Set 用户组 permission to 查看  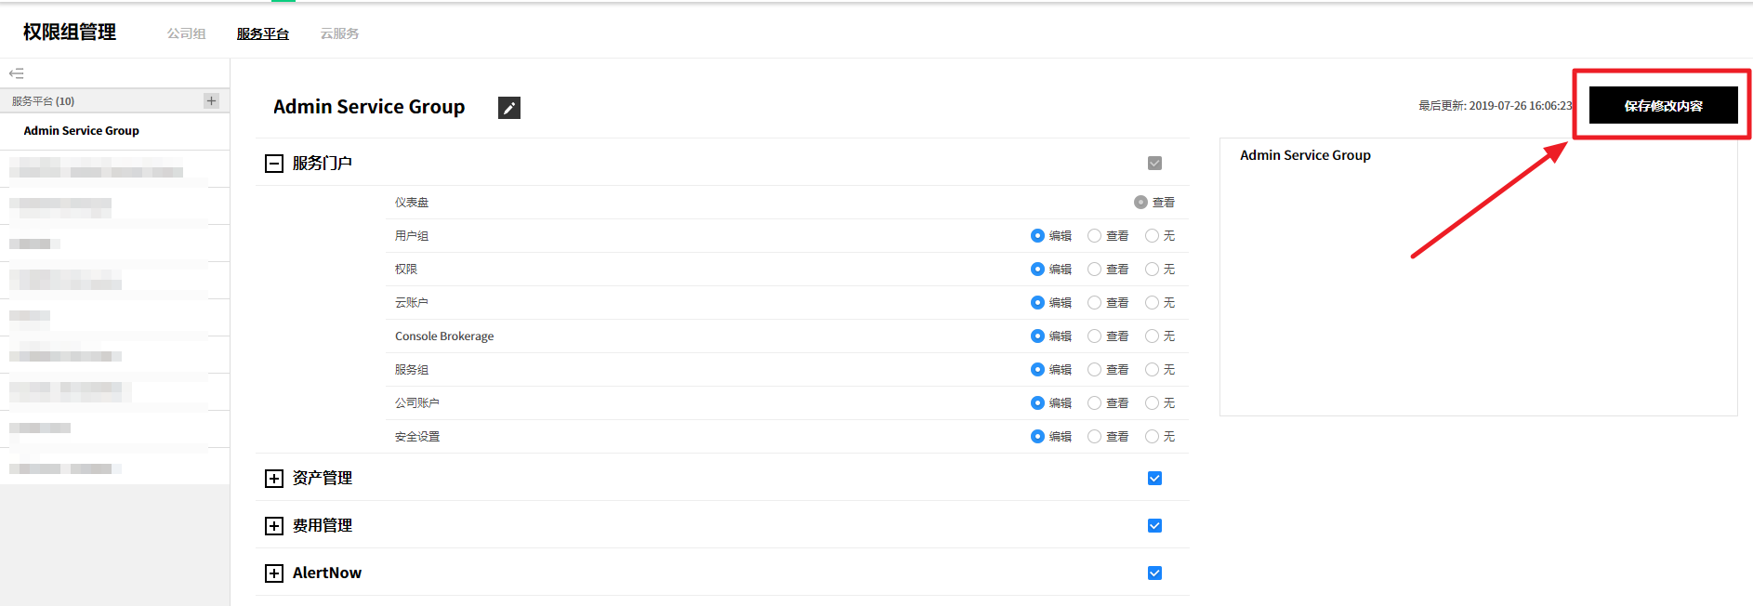[1094, 236]
